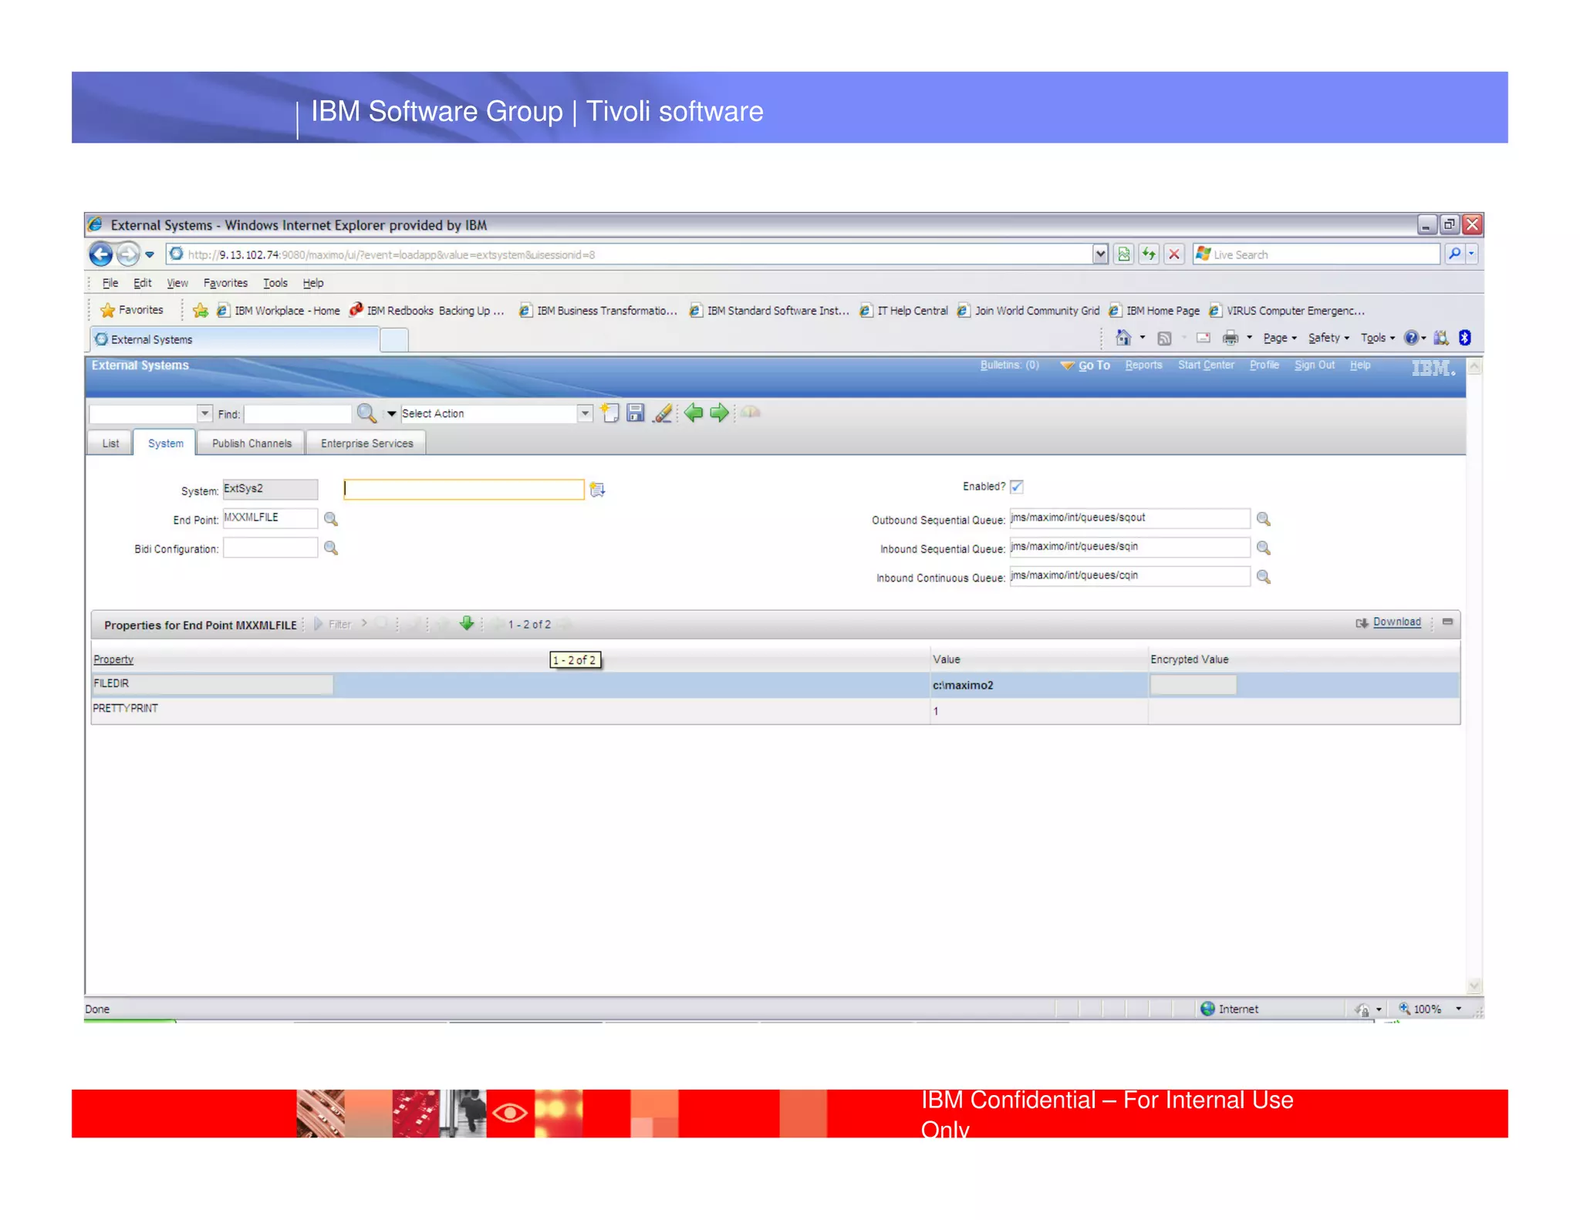Select the System tab

(x=166, y=443)
